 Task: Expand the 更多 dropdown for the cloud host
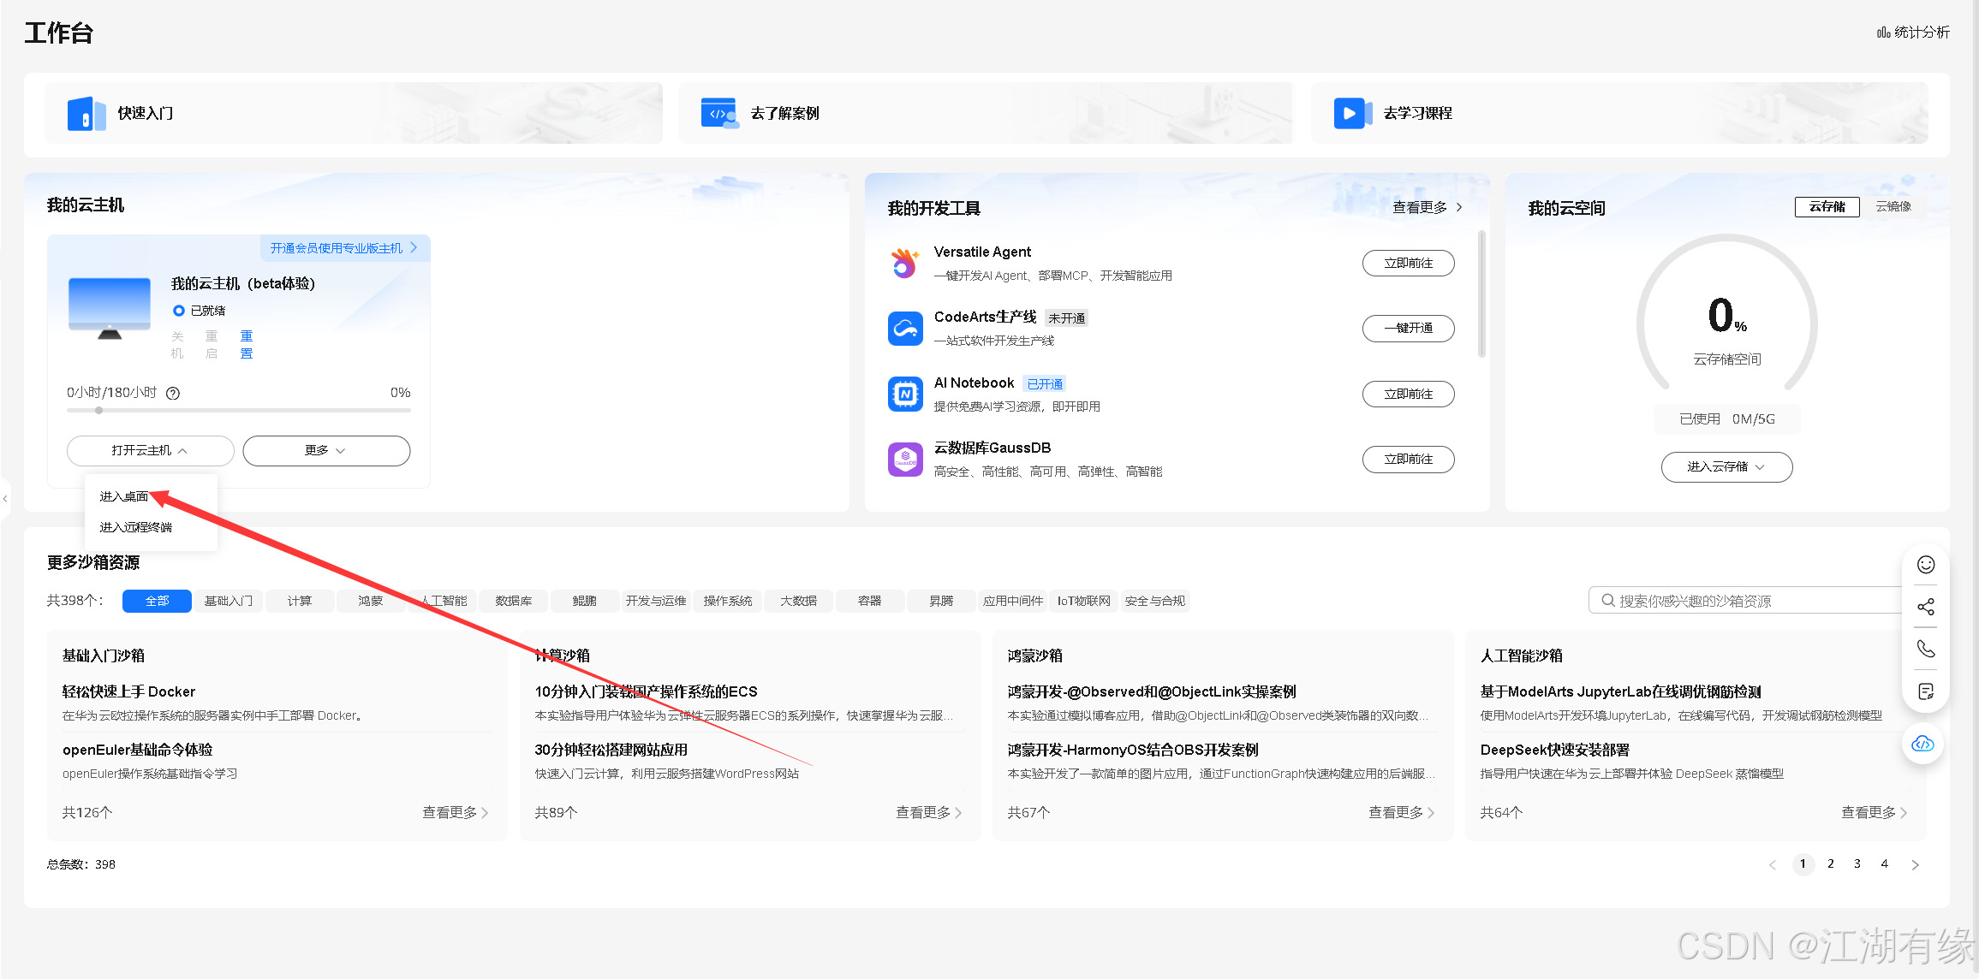(x=326, y=450)
